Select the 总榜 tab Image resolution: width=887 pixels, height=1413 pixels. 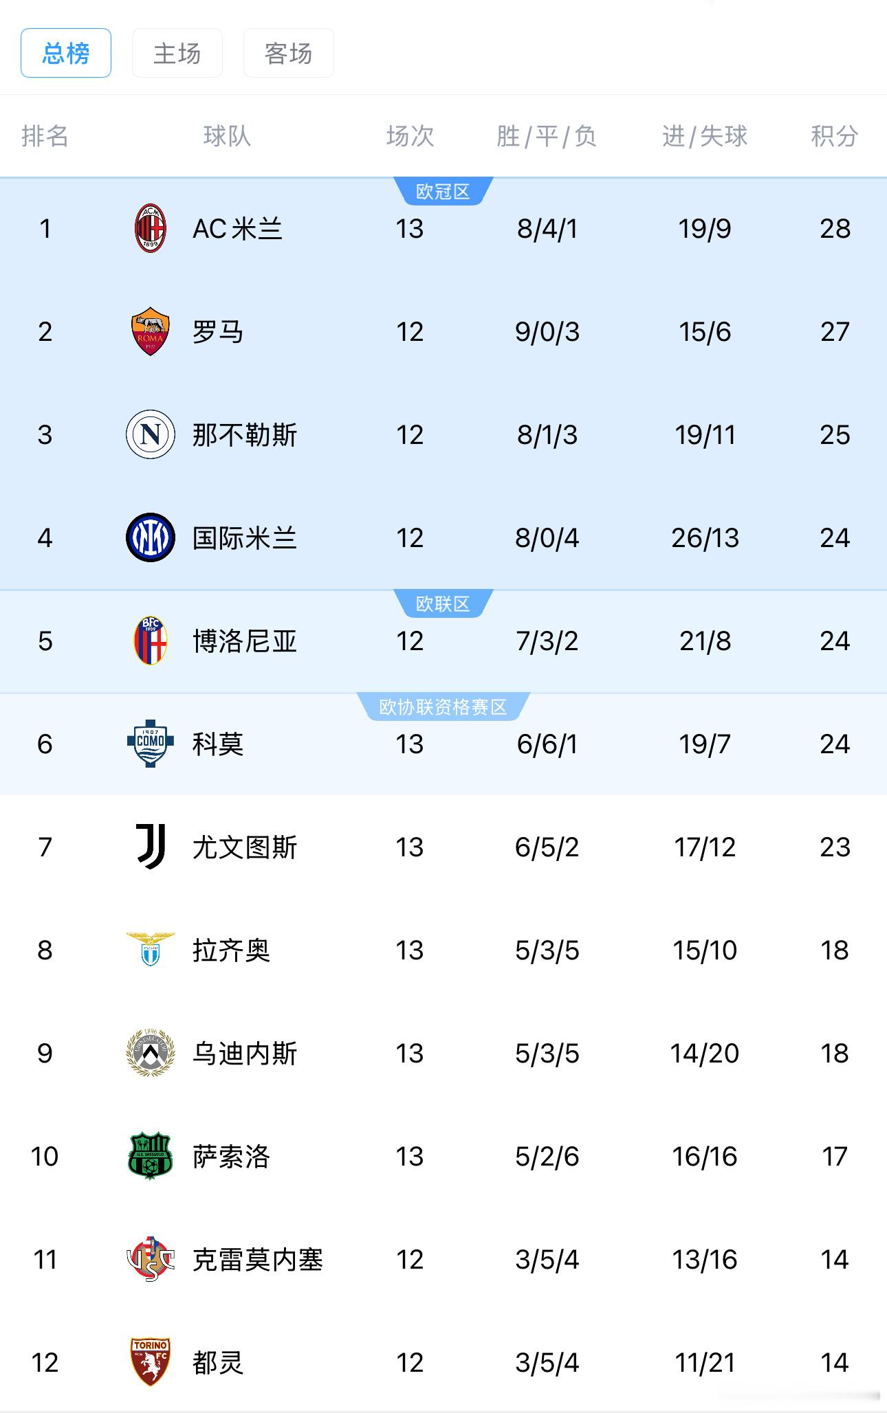tap(65, 53)
